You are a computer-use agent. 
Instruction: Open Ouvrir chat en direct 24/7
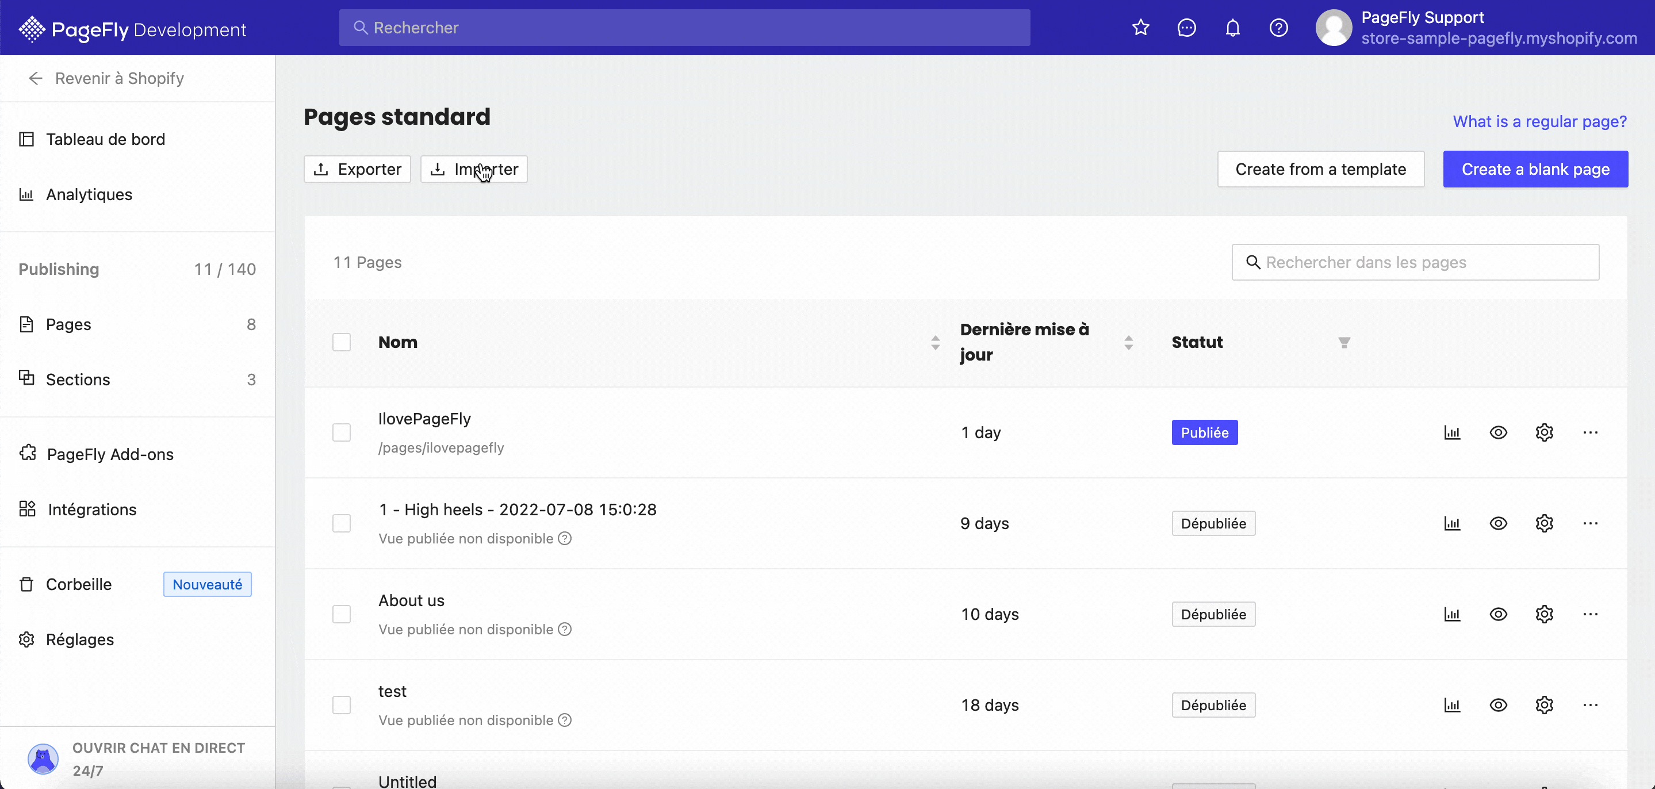pyautogui.click(x=159, y=759)
